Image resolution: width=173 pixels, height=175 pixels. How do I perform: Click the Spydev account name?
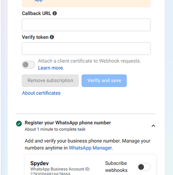click(39, 163)
